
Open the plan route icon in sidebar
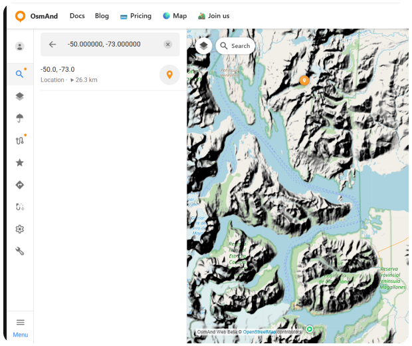[20, 207]
